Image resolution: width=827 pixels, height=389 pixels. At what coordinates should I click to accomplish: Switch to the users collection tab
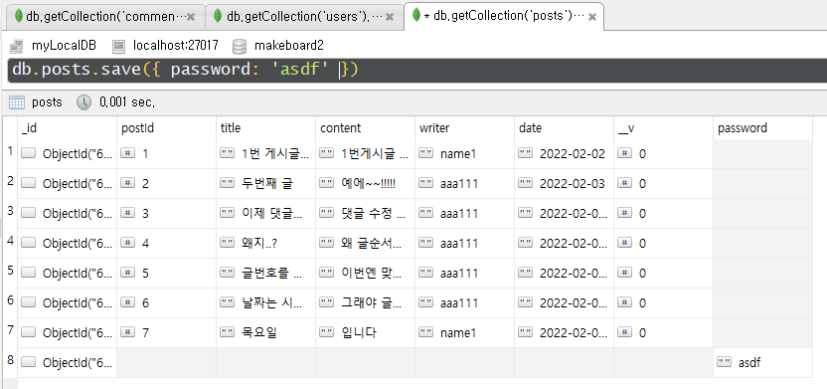click(303, 17)
